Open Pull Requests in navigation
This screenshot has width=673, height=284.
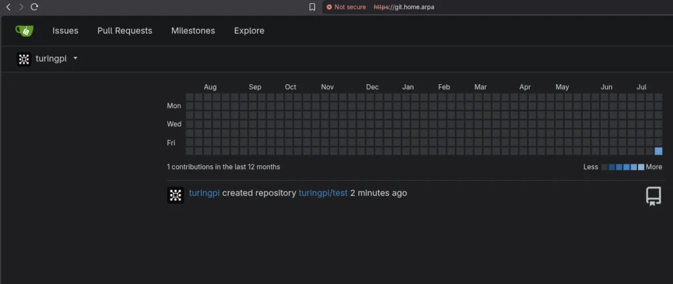tap(125, 31)
